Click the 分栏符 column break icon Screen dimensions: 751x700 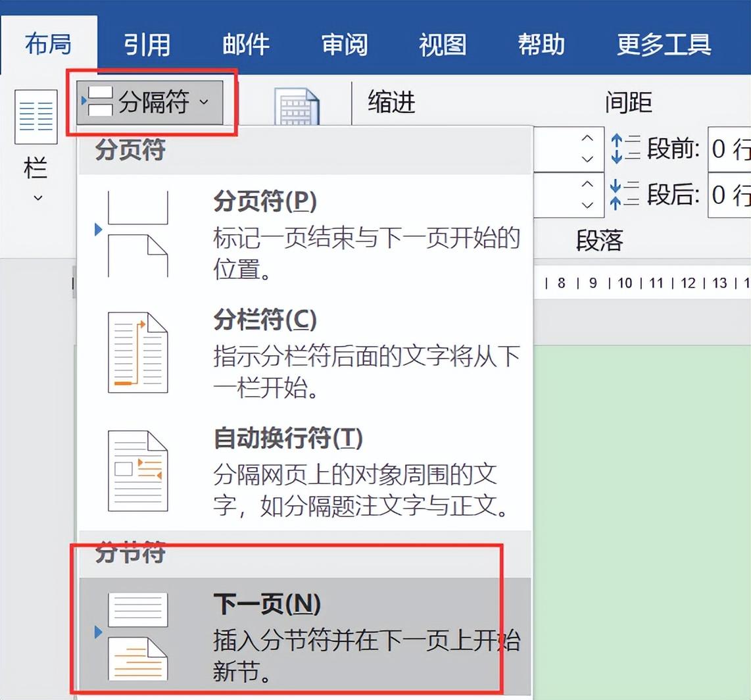click(x=138, y=353)
